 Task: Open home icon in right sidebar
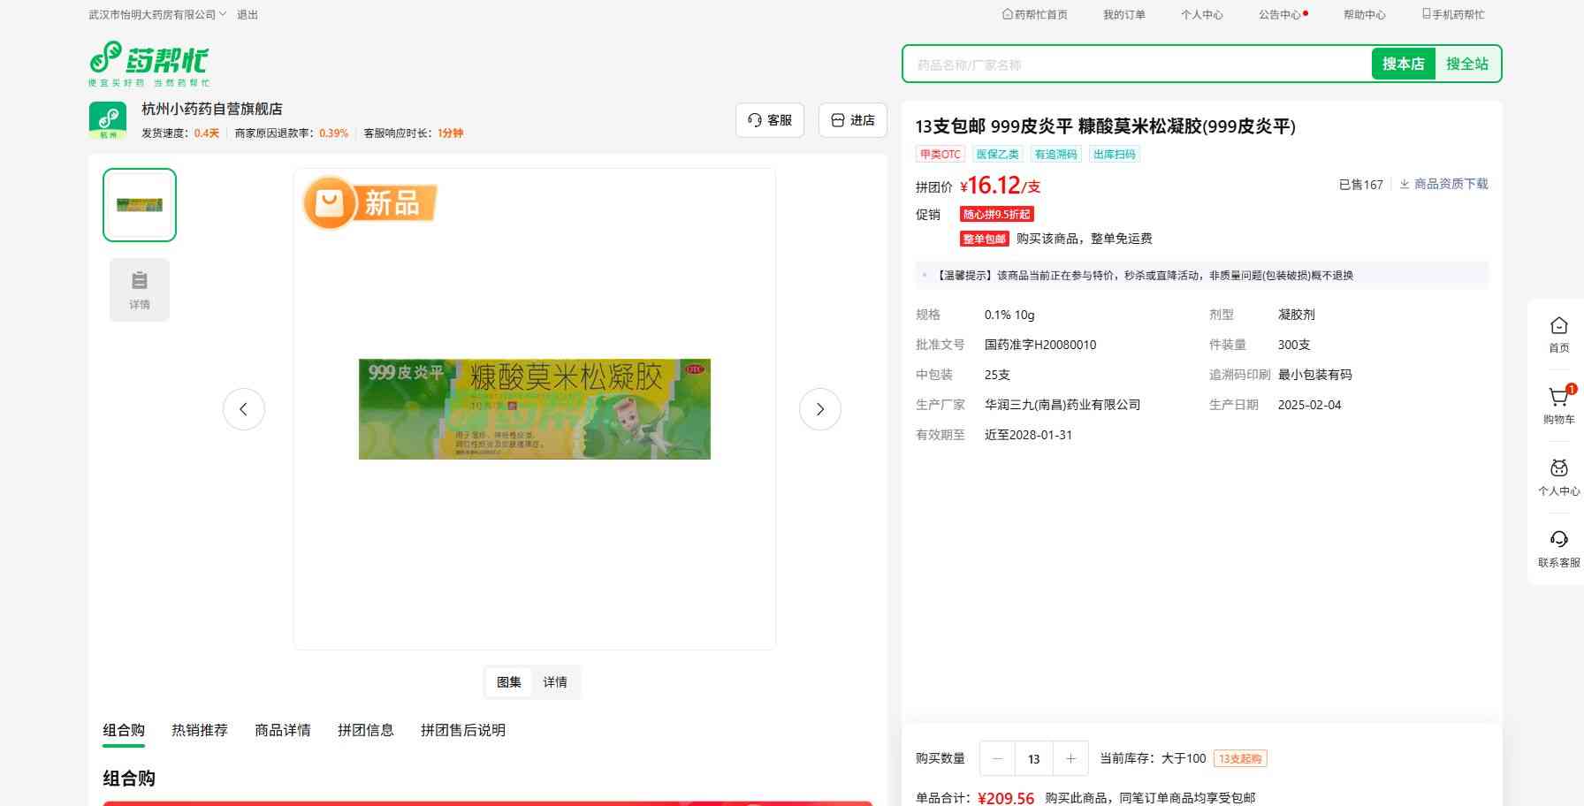(1558, 326)
